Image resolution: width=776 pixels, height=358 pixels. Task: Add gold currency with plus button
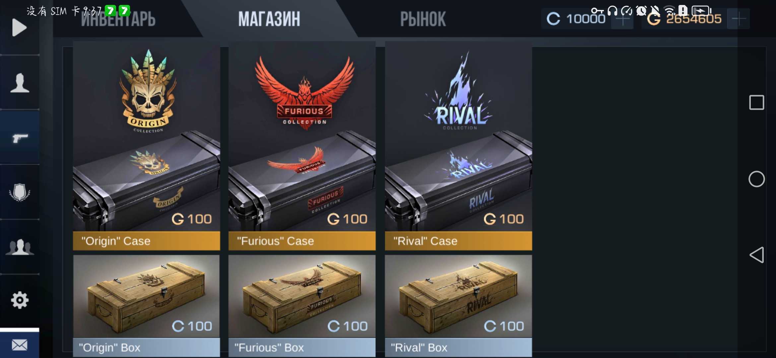739,19
